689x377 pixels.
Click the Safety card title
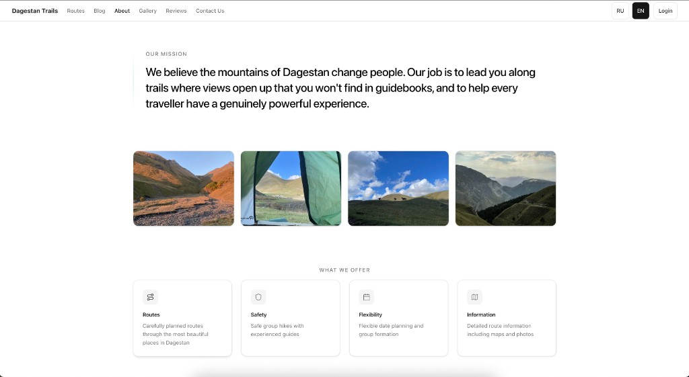click(259, 315)
